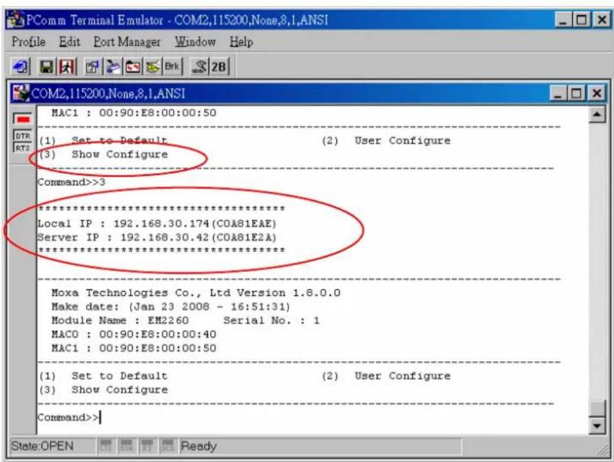Click the Local IP : 192.168.30.174 line

click(157, 224)
